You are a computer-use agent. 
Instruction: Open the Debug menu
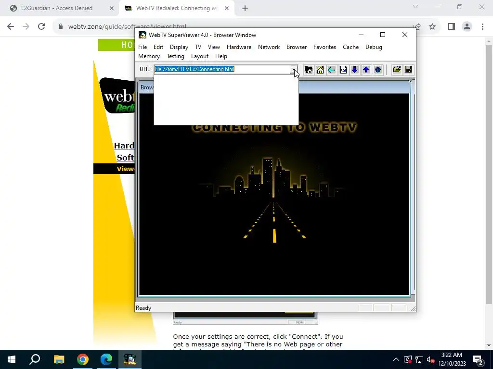pos(374,47)
